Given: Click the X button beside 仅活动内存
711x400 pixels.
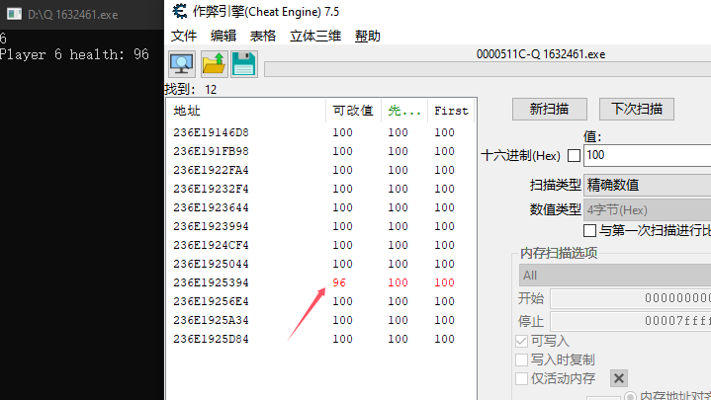Looking at the screenshot, I should click(619, 378).
